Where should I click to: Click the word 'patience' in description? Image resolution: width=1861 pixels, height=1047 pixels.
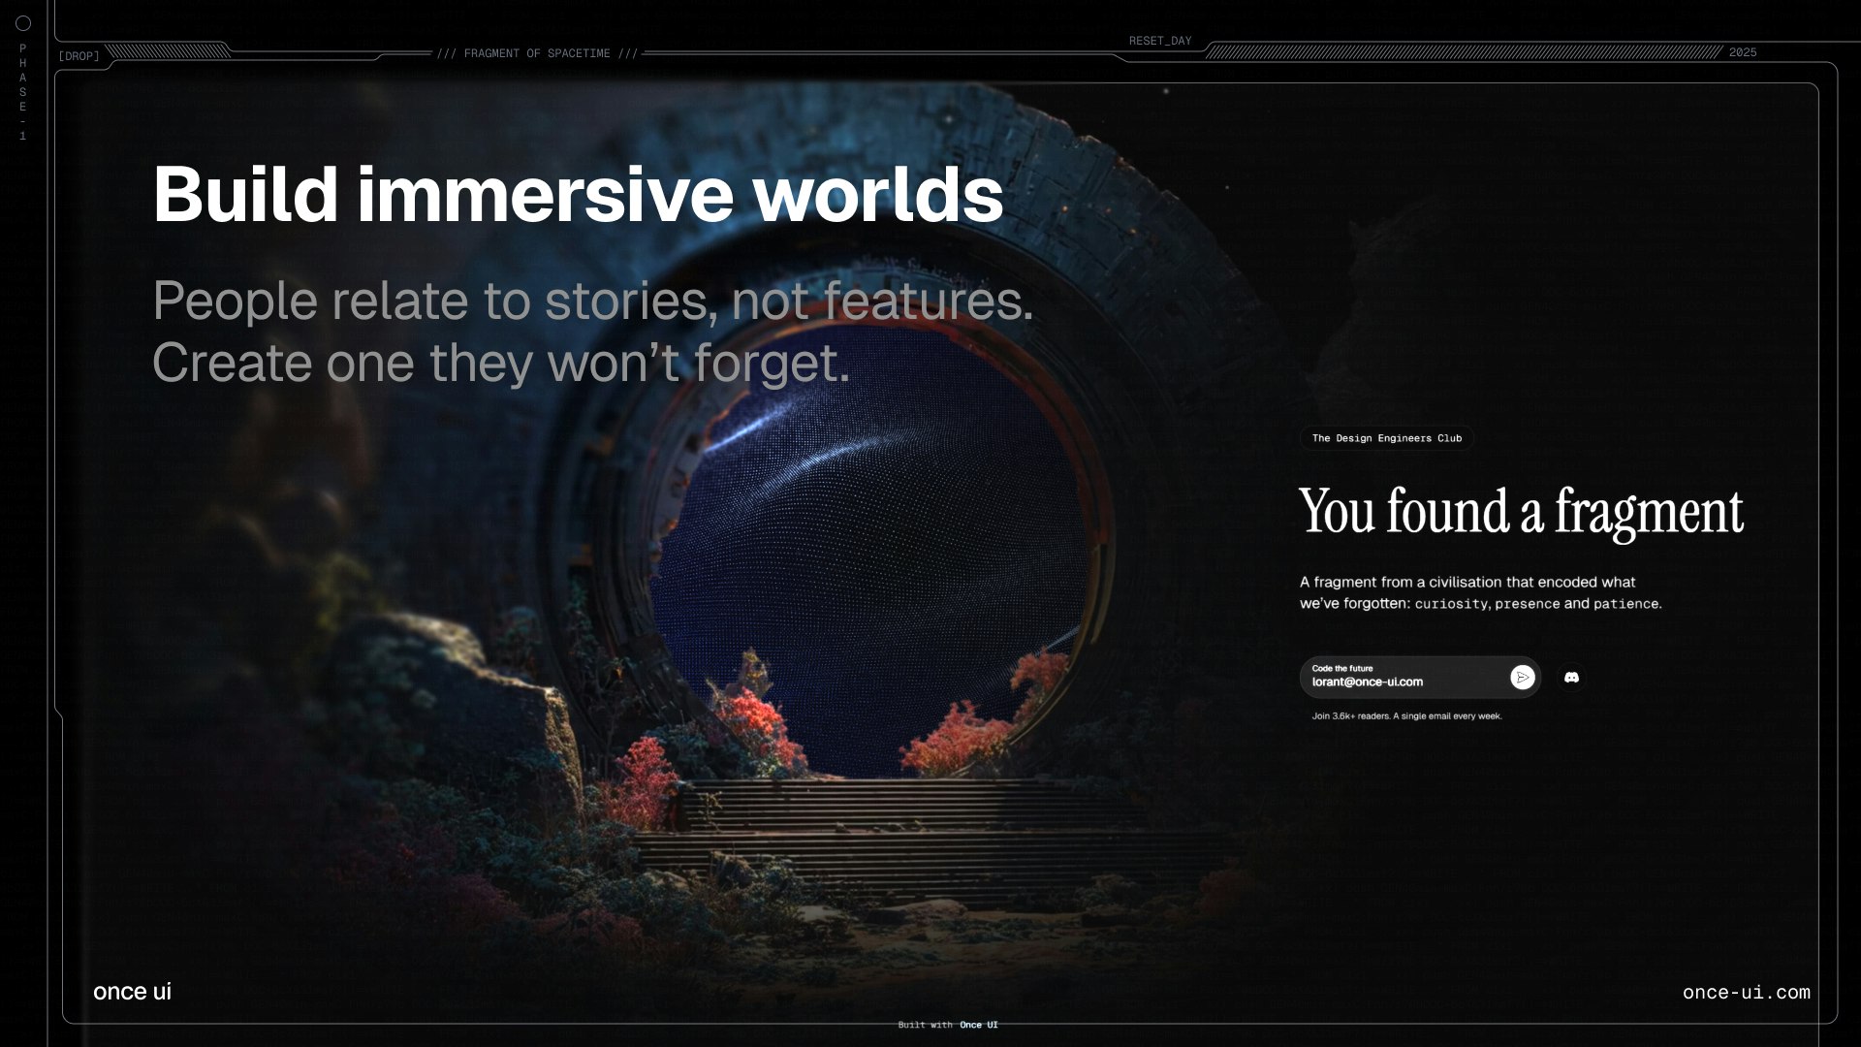click(1625, 604)
